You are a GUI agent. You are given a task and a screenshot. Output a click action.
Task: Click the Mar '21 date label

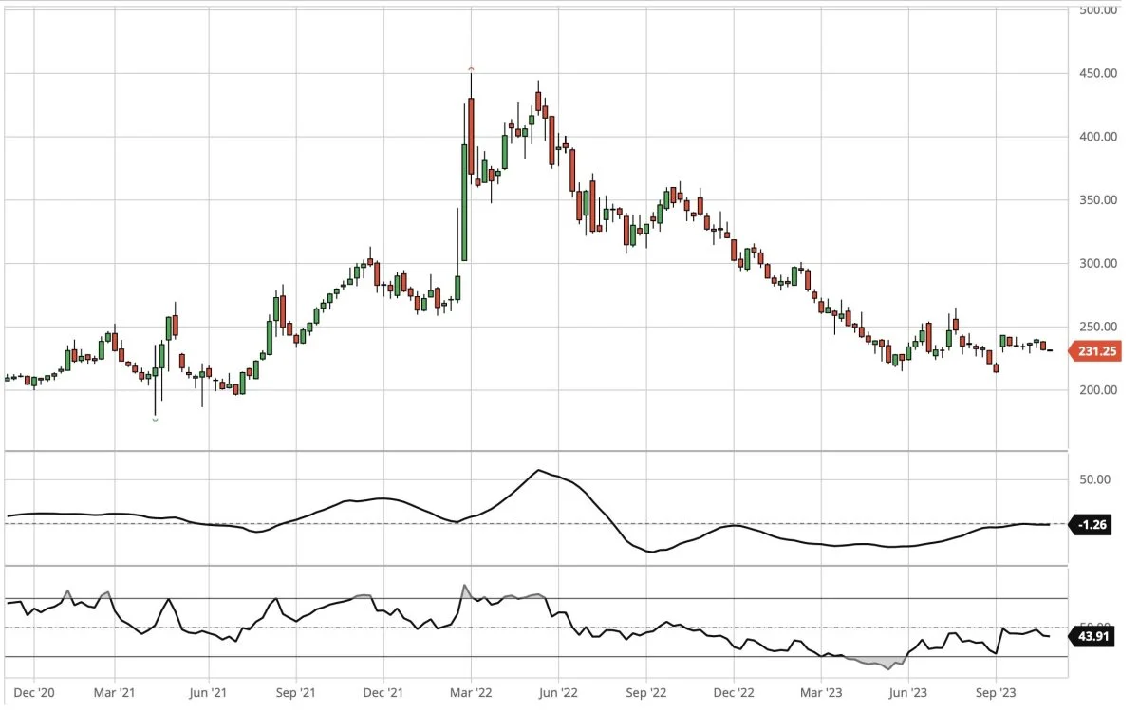click(115, 692)
